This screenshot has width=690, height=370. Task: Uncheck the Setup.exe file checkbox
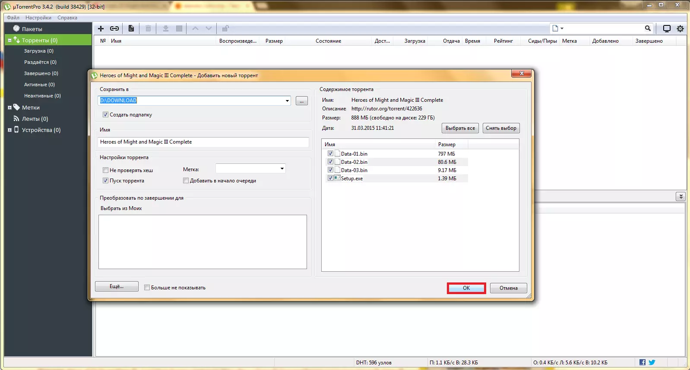point(330,178)
